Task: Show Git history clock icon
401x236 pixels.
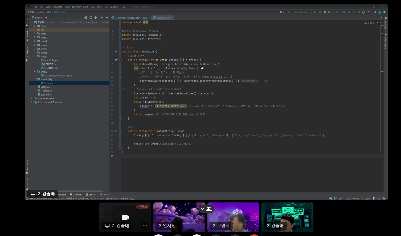Action: tap(364, 12)
